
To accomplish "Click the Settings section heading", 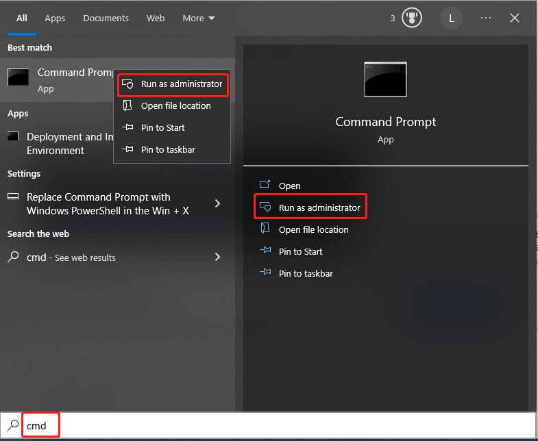I will tap(24, 174).
